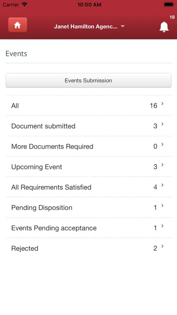Click the Events Submission button
The image size is (177, 315).
[x=88, y=81]
